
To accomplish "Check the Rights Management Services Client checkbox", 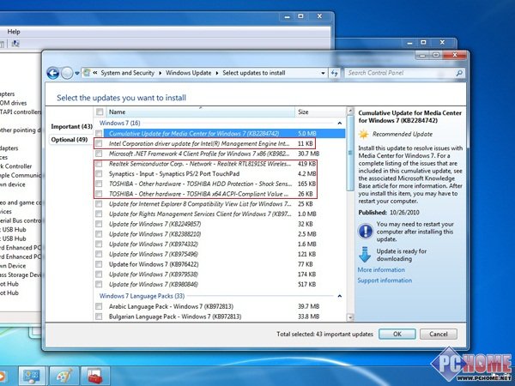I will click(99, 214).
